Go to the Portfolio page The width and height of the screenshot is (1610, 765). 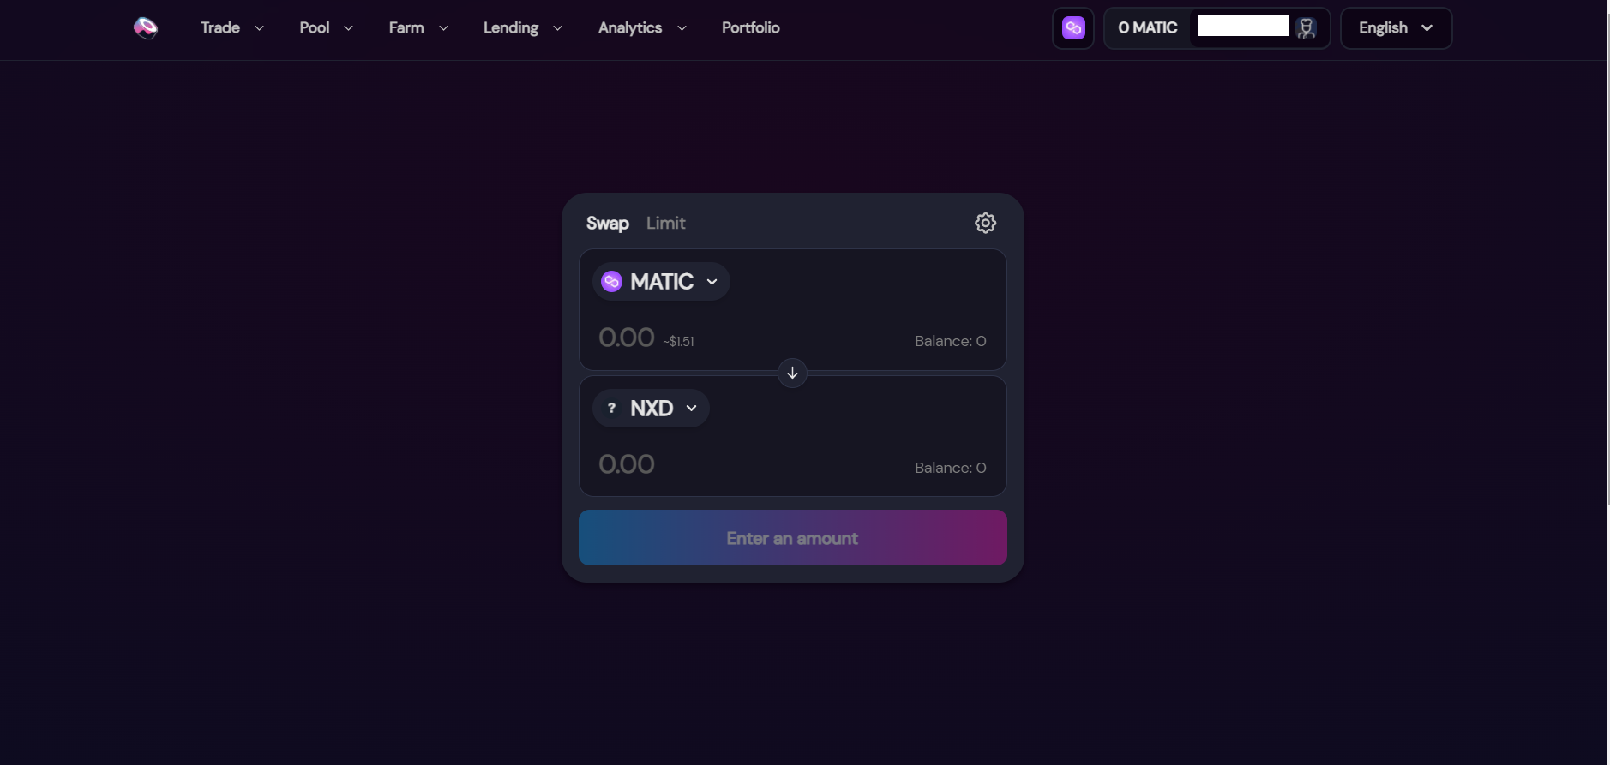(750, 27)
